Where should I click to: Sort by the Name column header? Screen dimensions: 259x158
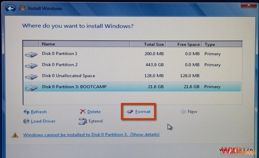coord(84,44)
